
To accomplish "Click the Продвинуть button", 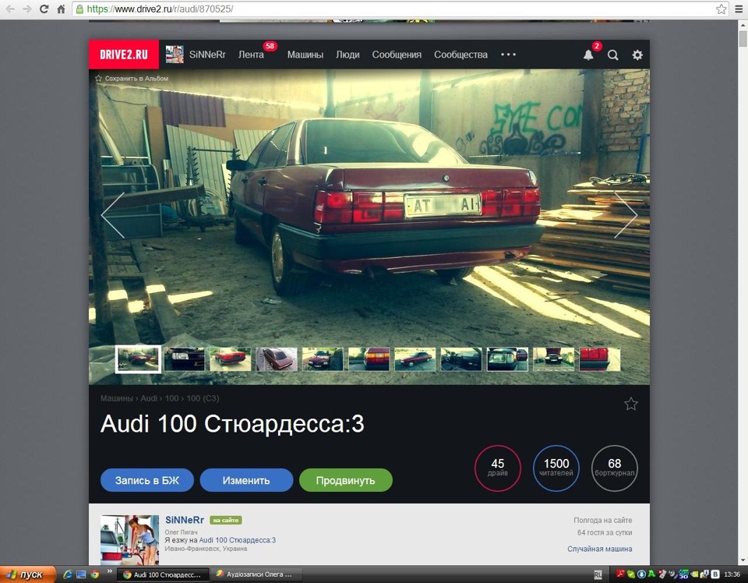I will pyautogui.click(x=345, y=480).
